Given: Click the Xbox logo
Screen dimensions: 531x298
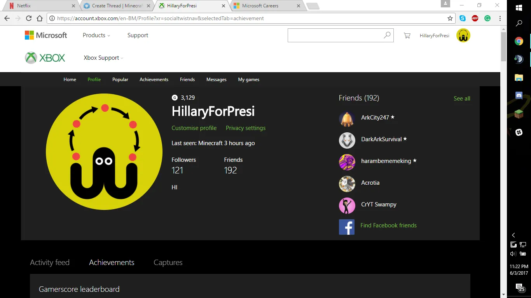Looking at the screenshot, I should [x=45, y=58].
